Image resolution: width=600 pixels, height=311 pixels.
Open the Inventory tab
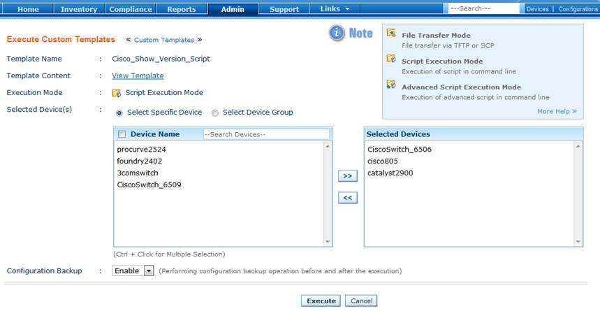79,9
